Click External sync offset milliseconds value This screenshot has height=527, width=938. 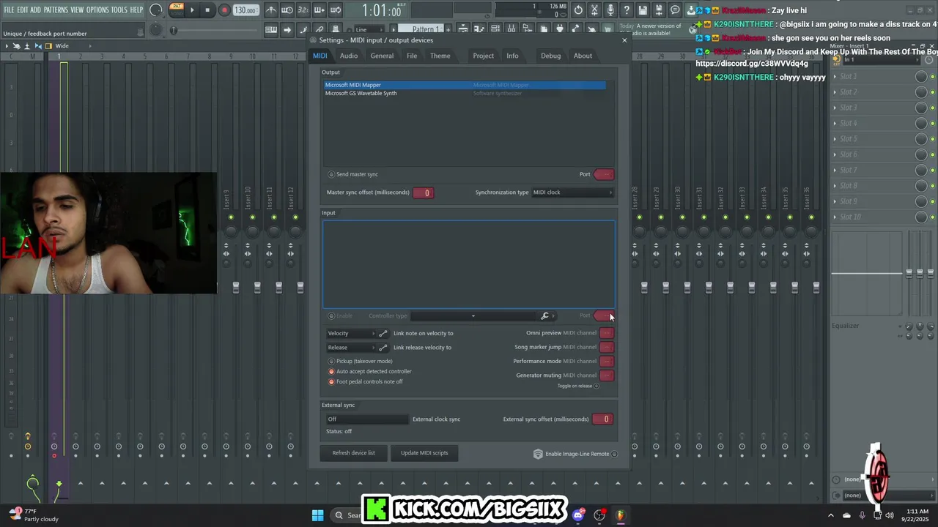[603, 419]
